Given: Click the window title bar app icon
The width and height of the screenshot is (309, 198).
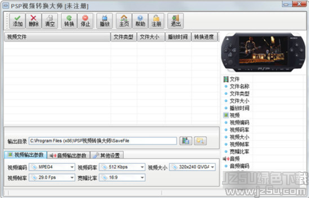Looking at the screenshot, I should coord(6,6).
